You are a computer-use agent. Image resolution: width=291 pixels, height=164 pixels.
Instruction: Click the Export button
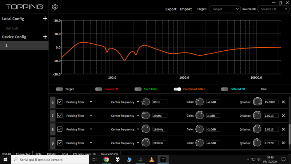pyautogui.click(x=171, y=9)
